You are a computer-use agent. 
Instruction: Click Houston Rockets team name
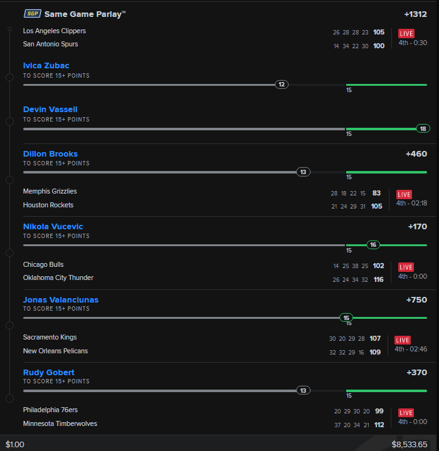48,205
